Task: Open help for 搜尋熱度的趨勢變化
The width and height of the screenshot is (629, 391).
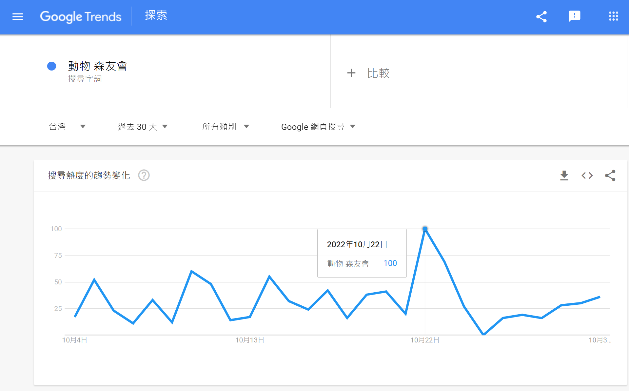Action: pyautogui.click(x=144, y=175)
